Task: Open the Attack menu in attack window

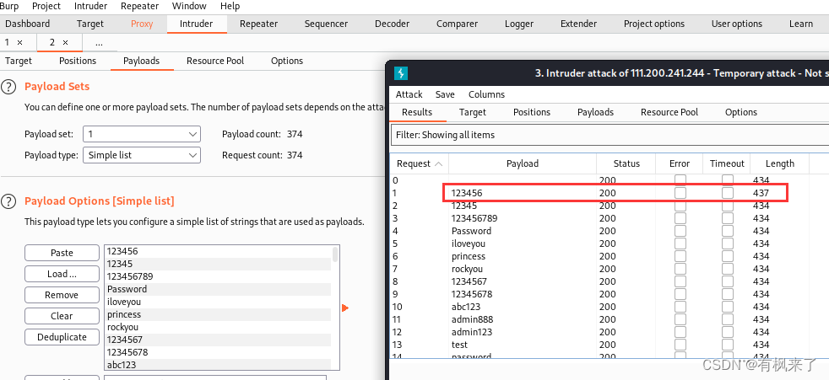Action: (409, 94)
